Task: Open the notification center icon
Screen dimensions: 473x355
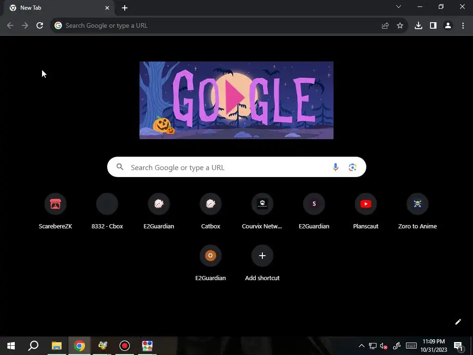Action: tap(459, 346)
